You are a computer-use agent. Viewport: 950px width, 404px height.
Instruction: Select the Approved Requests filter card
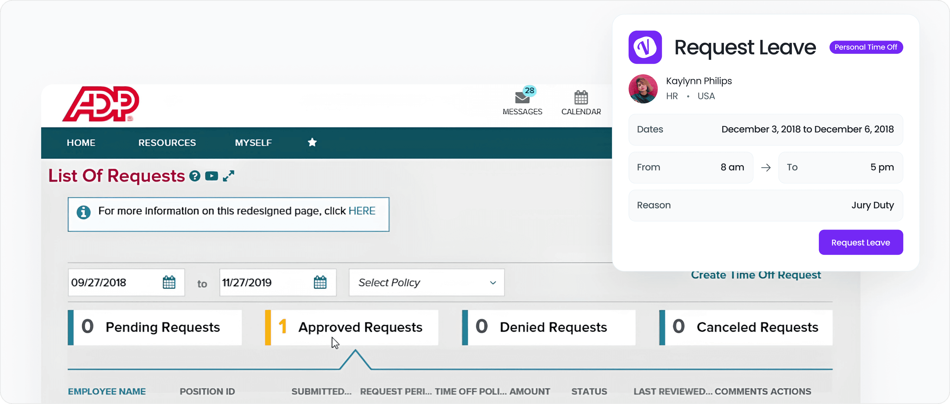351,327
